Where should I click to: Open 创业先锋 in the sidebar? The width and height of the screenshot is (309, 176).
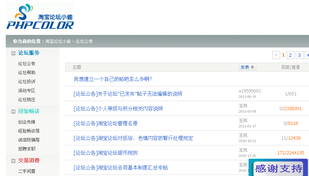click(27, 122)
